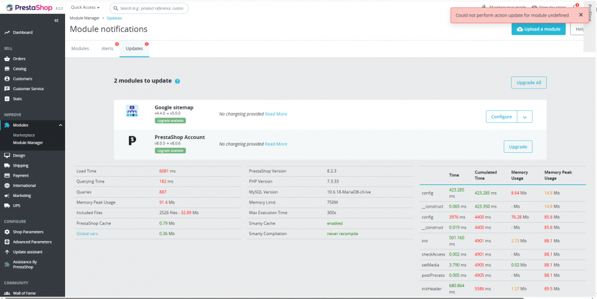Click the checkAccess row label
The image size is (597, 299).
[433, 254]
